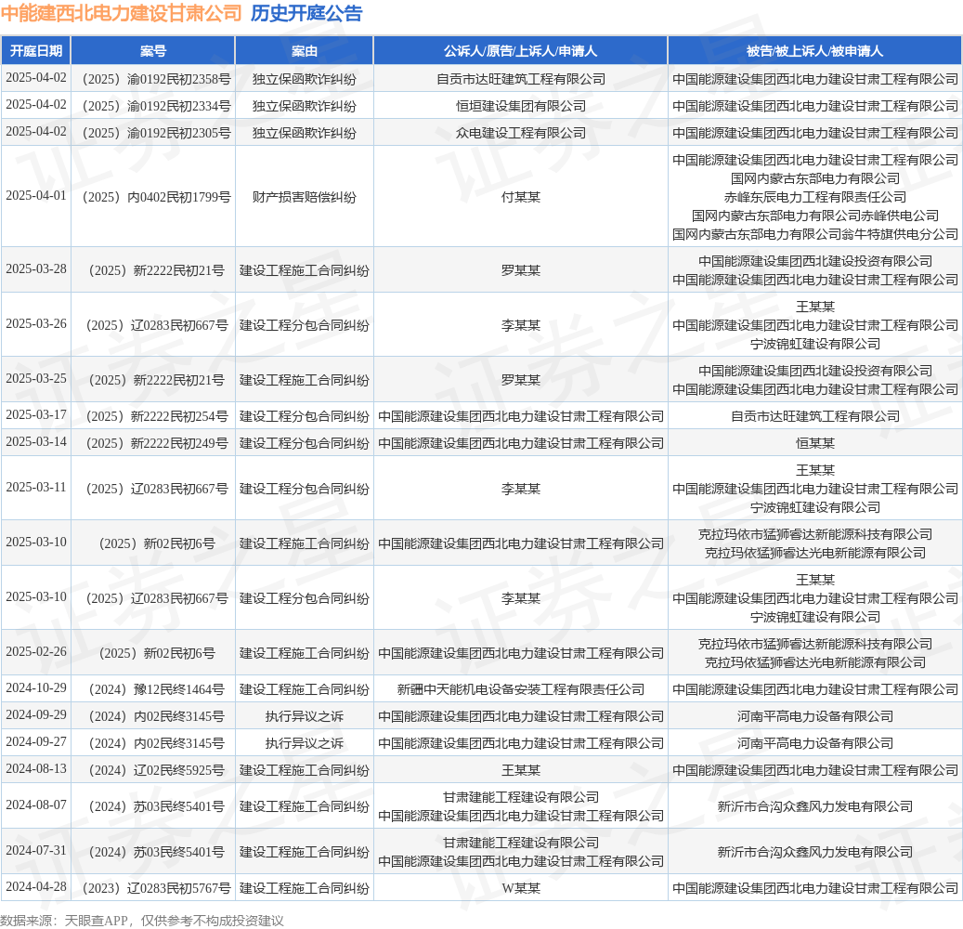Click the 开庭日期 column header
This screenshot has width=963, height=929.
pyautogui.click(x=35, y=51)
